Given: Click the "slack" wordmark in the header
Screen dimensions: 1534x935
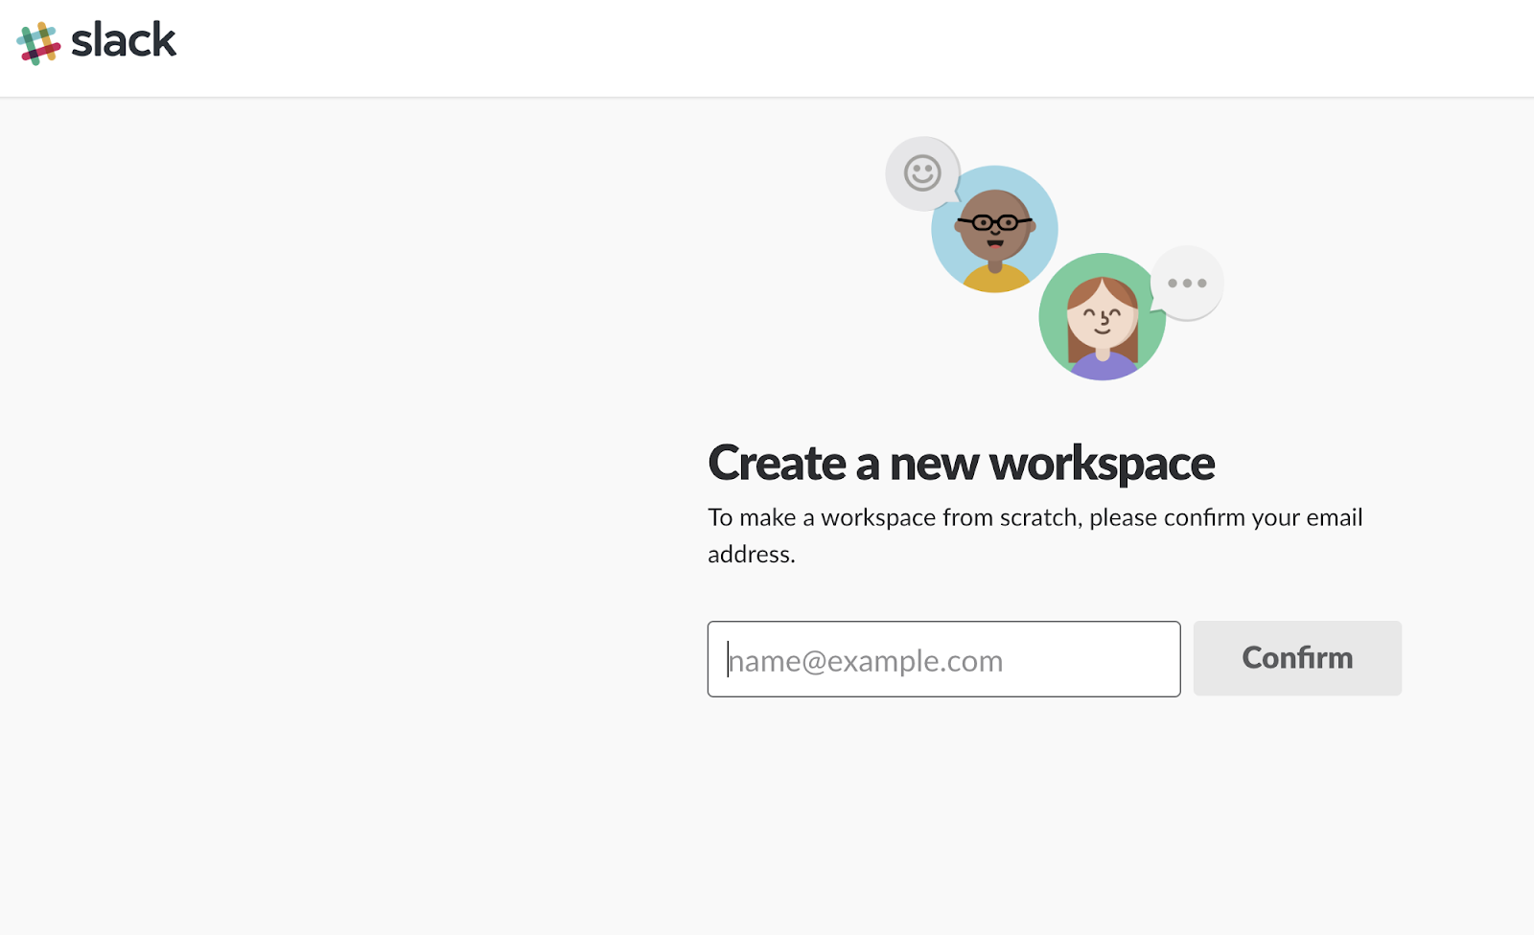Looking at the screenshot, I should pyautogui.click(x=122, y=39).
